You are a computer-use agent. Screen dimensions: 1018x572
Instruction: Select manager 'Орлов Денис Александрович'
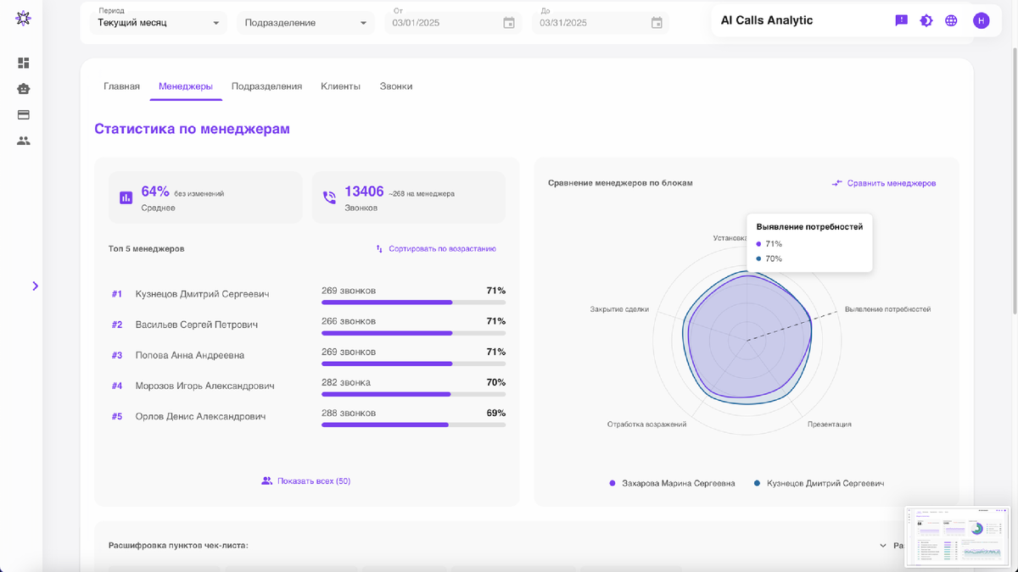[x=200, y=416]
